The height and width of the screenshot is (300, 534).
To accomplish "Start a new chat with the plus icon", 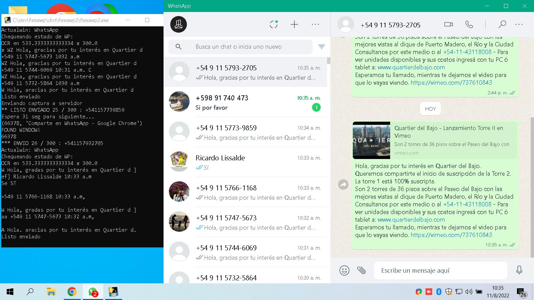I will pos(294,24).
